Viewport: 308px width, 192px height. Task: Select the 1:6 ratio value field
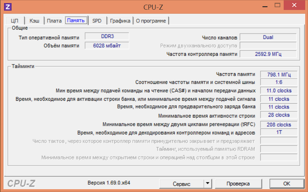[x=279, y=82]
